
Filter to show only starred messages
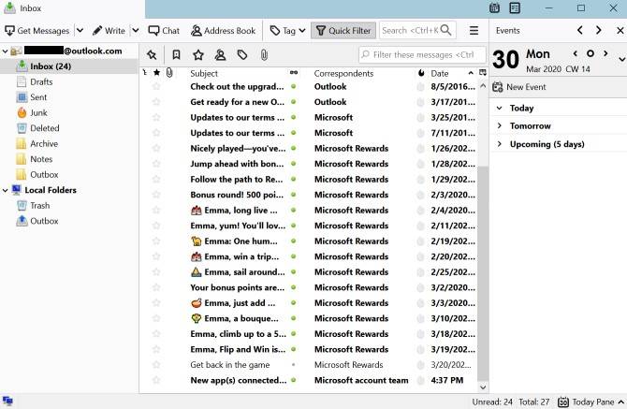(198, 55)
